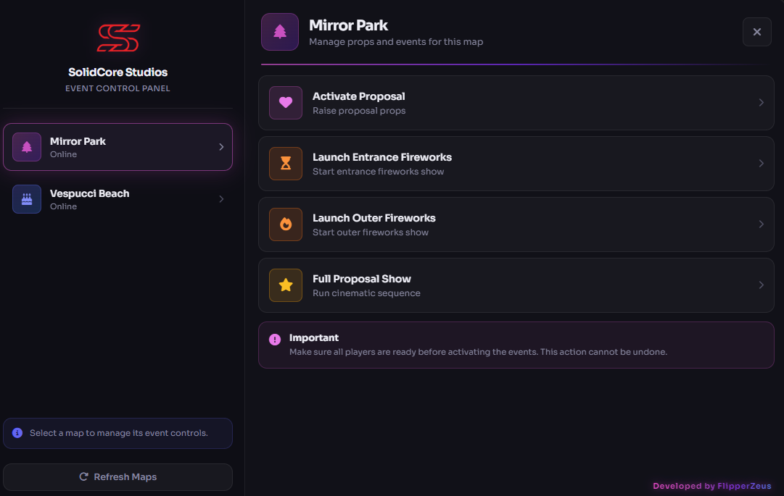Expand Mirror Park using its sidebar chevron
The width and height of the screenshot is (784, 496).
tap(221, 147)
